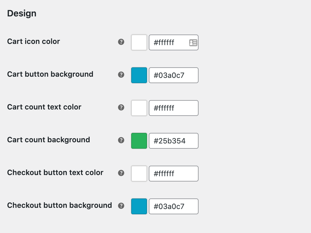The width and height of the screenshot is (311, 233).
Task: Click the Checkout button background hex input
Action: pyautogui.click(x=174, y=206)
